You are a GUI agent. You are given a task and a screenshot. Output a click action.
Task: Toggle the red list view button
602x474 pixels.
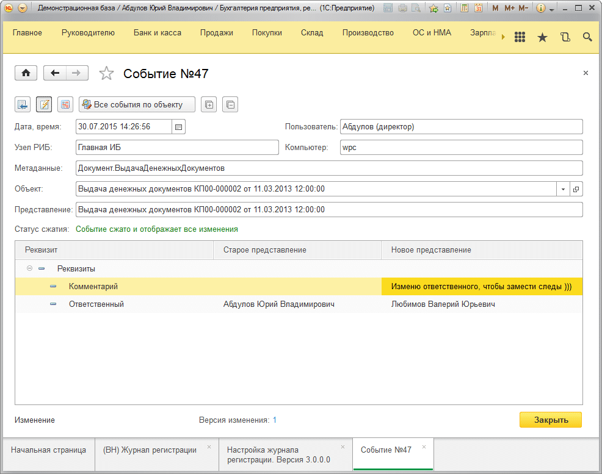(65, 104)
